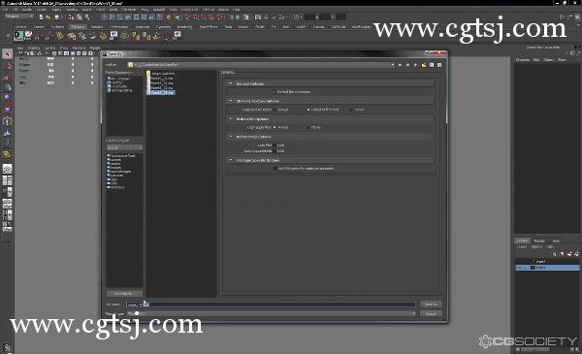Pick the Move tool in toolbox

tap(7, 87)
